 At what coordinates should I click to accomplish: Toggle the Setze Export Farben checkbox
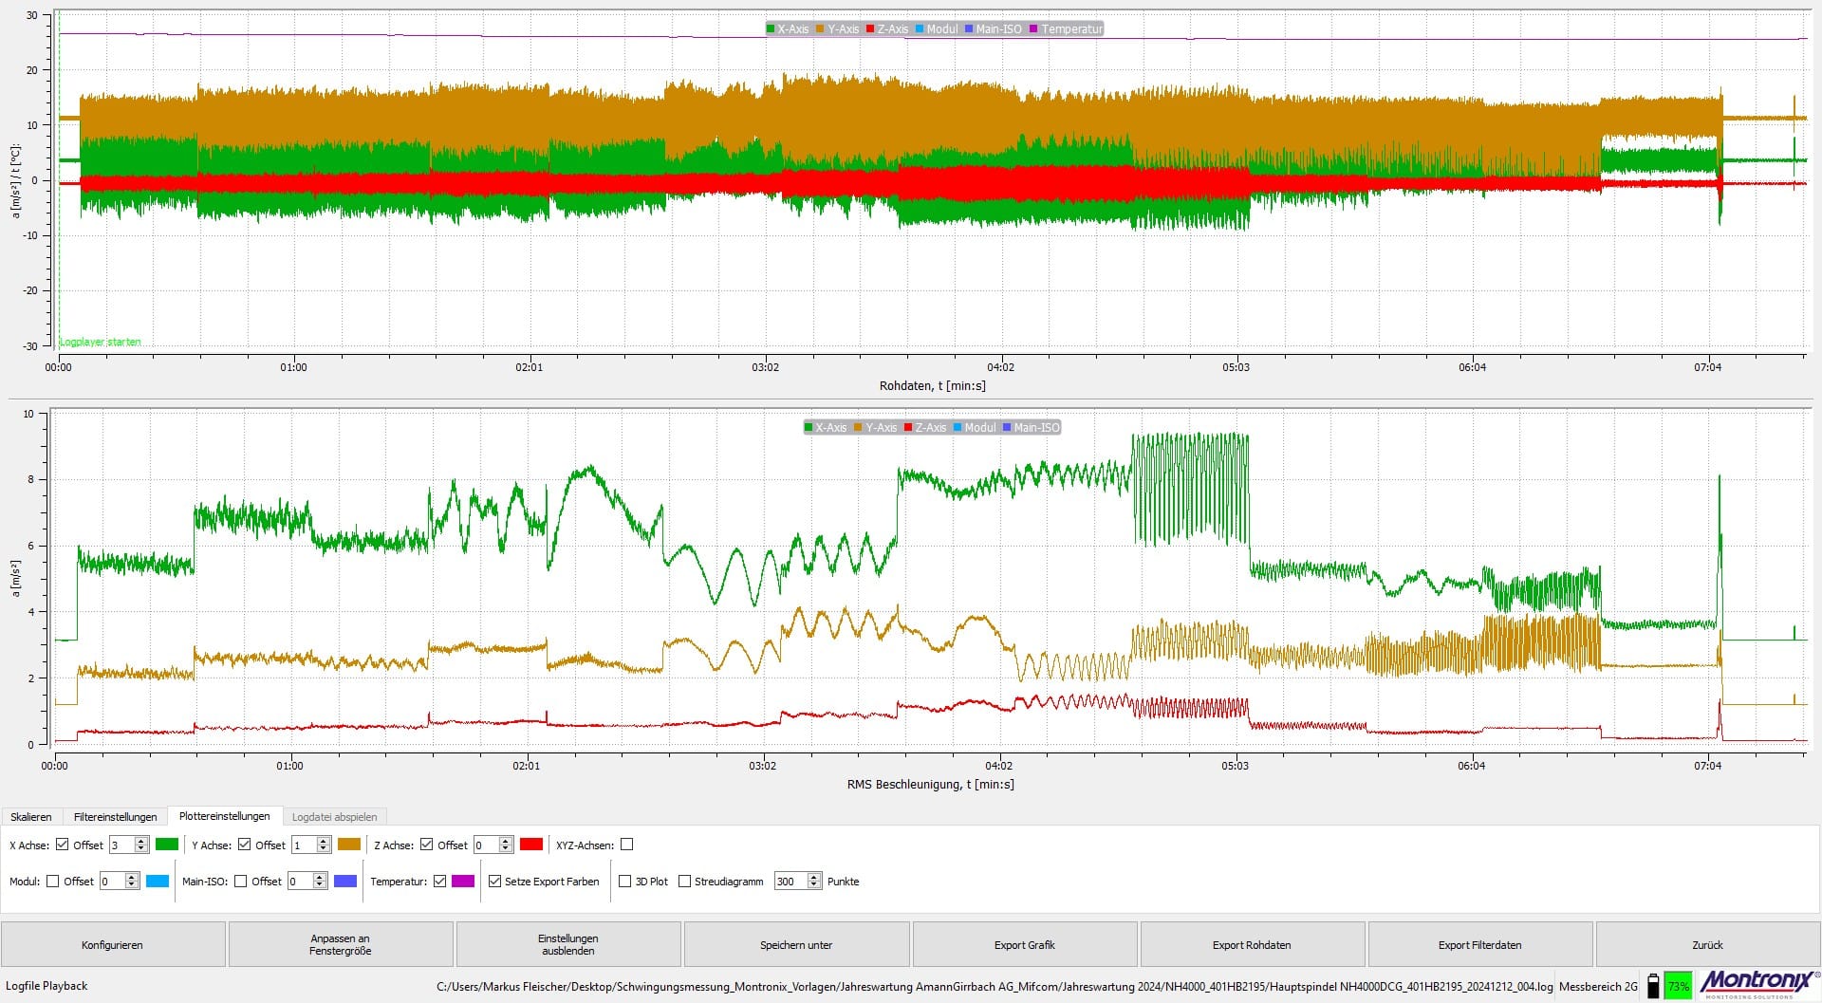coord(494,882)
